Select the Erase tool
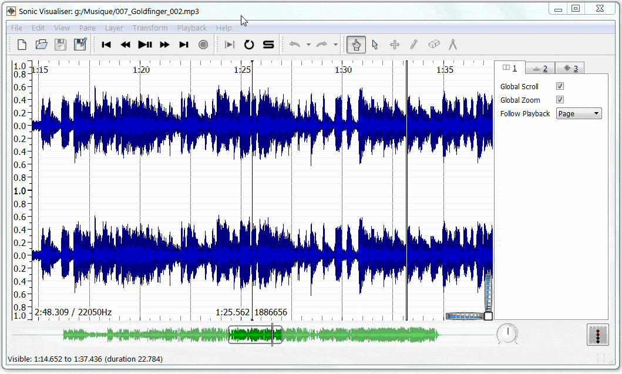The width and height of the screenshot is (622, 374). point(434,44)
